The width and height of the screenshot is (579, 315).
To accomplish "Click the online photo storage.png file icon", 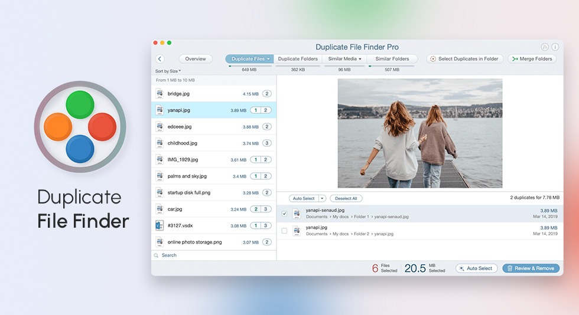I will (160, 242).
